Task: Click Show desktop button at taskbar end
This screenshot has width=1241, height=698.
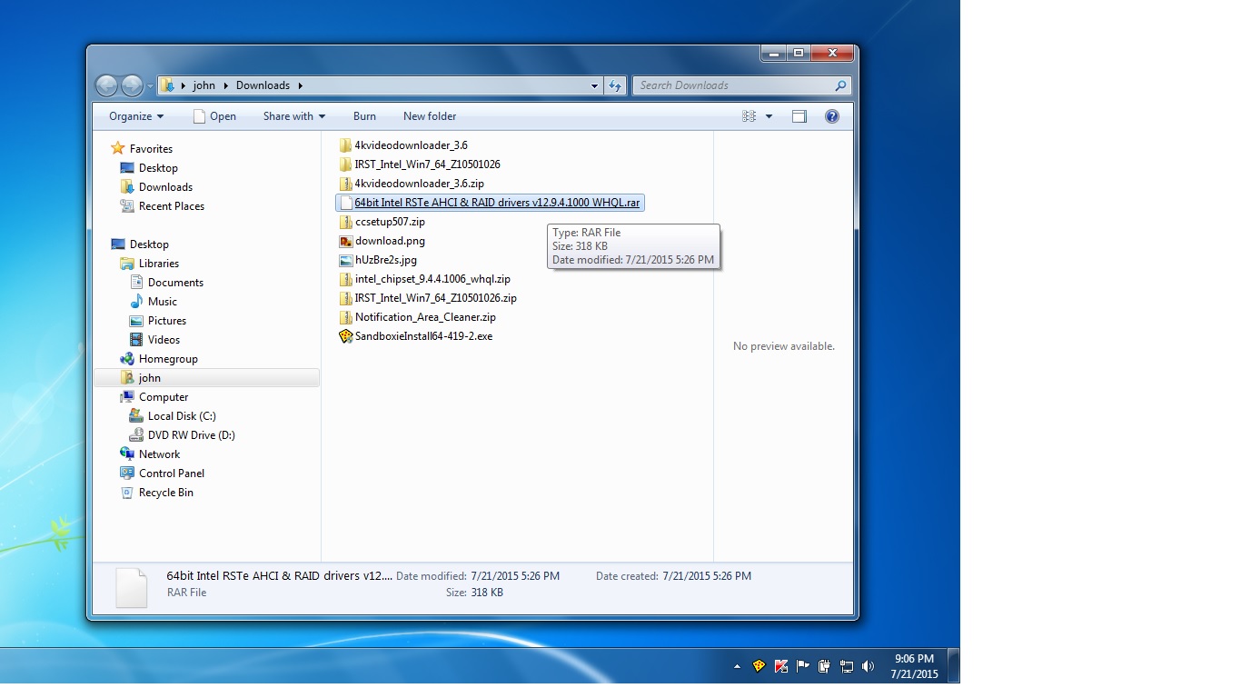Action: pos(953,665)
